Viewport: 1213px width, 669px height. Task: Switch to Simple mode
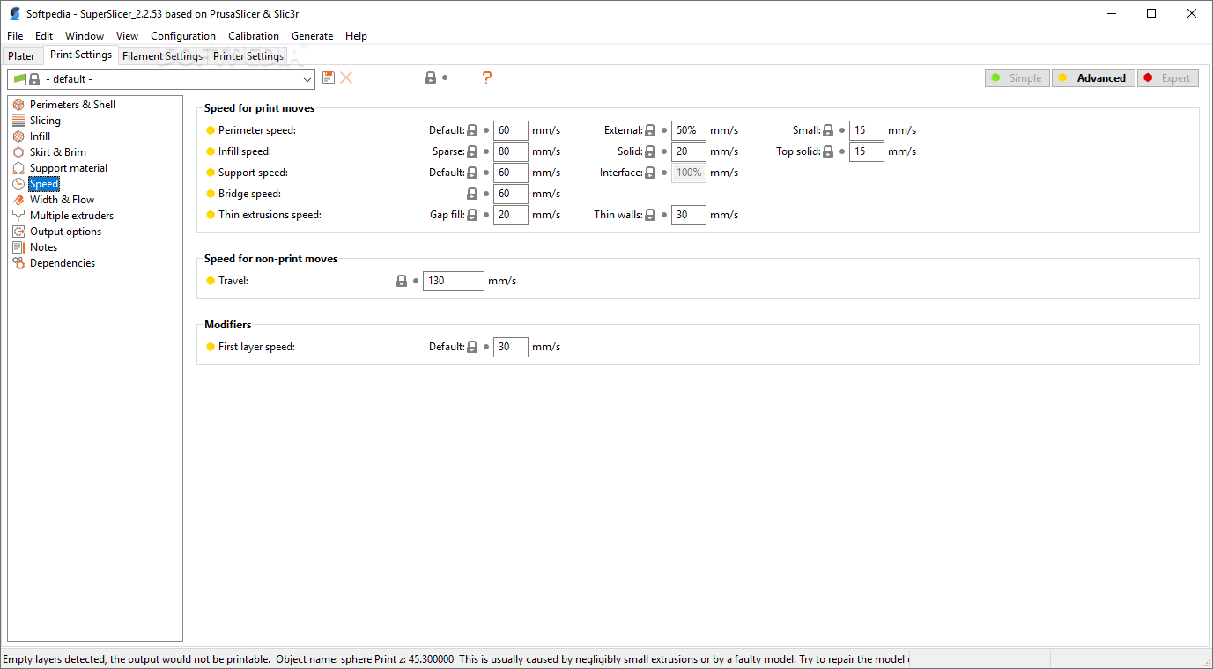[x=1017, y=78]
